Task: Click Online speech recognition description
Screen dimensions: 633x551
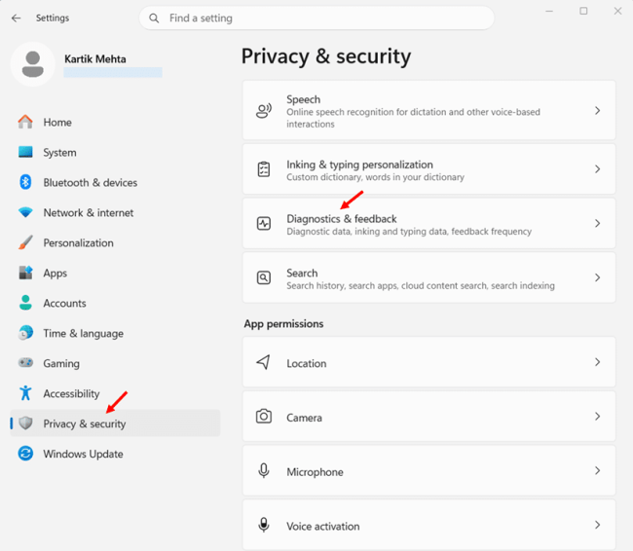Action: (x=413, y=118)
